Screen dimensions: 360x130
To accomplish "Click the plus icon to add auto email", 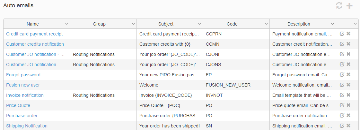I will [349, 5].
